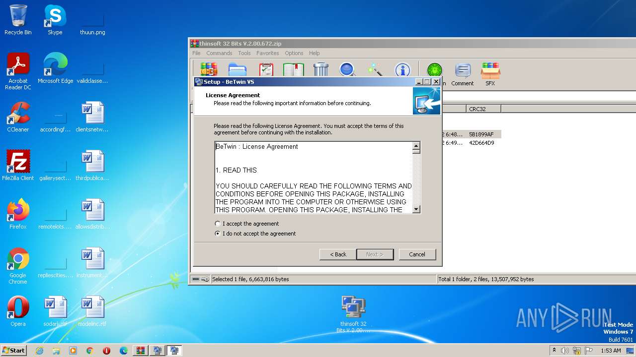Click the 1:53 AM taskbar clock
This screenshot has height=357, width=636.
click(611, 351)
